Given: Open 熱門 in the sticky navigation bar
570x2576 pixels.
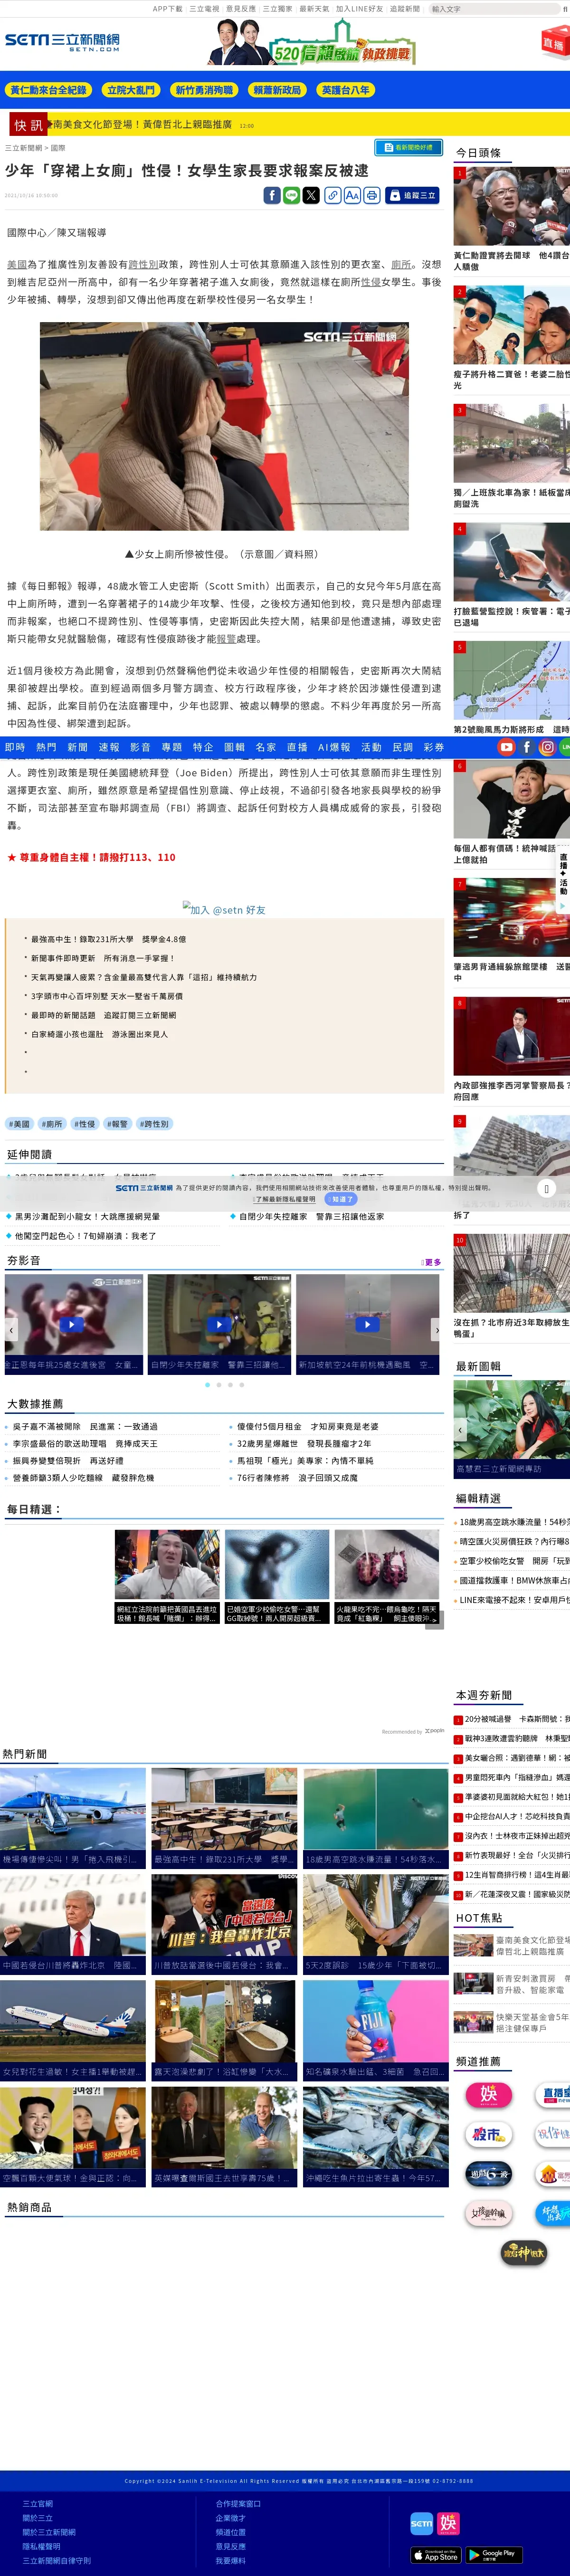Looking at the screenshot, I should coord(46,747).
